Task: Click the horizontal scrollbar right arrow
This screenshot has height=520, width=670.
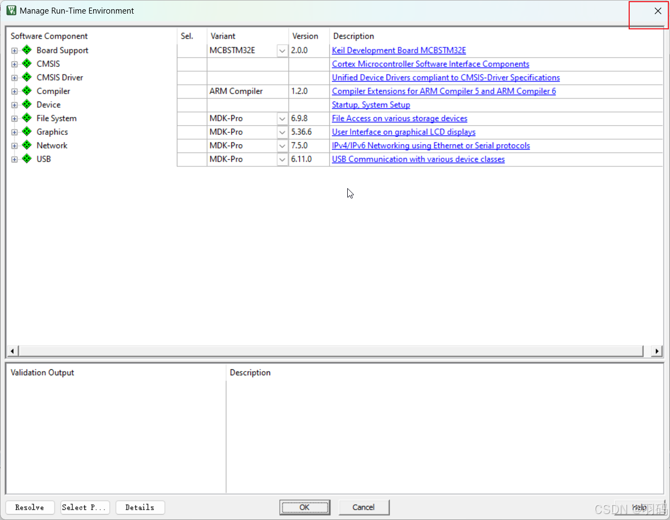Action: coord(657,351)
